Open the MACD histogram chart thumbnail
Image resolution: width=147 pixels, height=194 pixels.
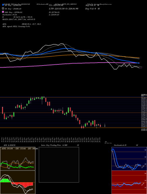pos(18,182)
